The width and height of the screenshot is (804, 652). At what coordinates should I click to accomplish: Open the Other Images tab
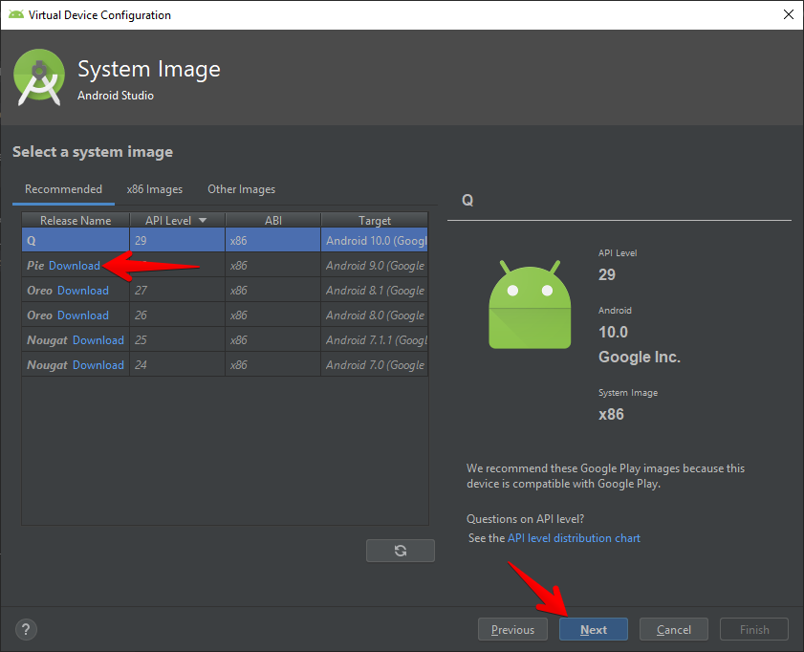(241, 189)
